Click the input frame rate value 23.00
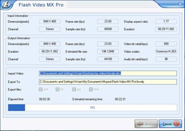Image resolution: width=185 pixels, height=131 pixels. (108, 22)
